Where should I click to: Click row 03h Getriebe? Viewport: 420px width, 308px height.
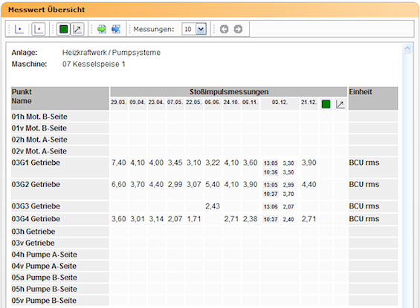click(x=204, y=232)
